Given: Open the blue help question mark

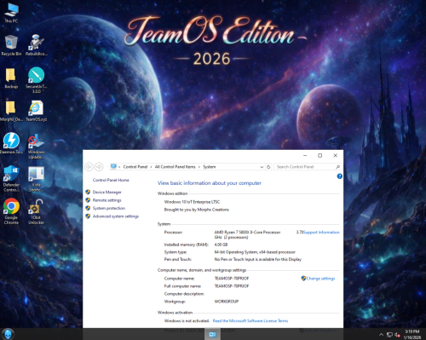Looking at the screenshot, I should click(339, 176).
